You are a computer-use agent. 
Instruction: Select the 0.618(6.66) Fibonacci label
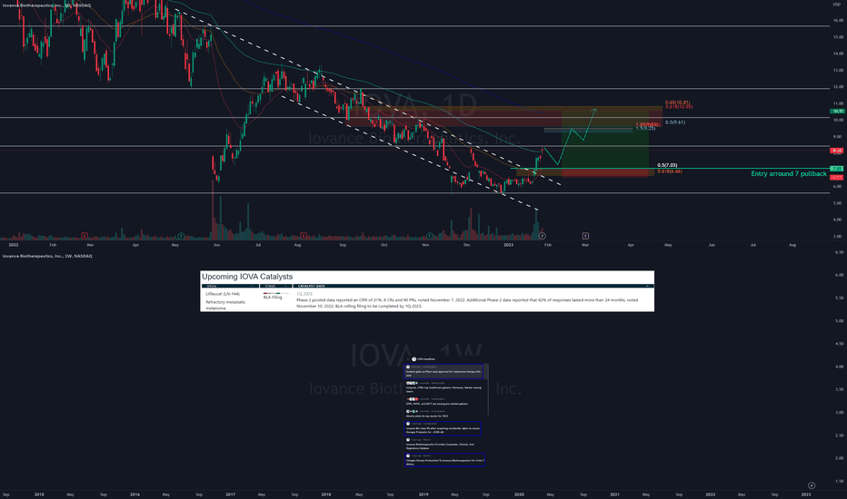coord(669,171)
